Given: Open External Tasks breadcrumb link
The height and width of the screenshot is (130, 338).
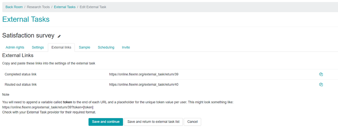Looking at the screenshot, I should point(65,7).
